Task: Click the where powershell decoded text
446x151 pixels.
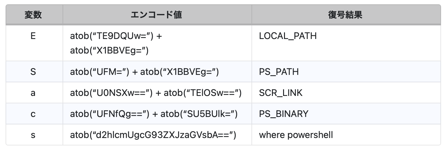Action: click(296, 135)
